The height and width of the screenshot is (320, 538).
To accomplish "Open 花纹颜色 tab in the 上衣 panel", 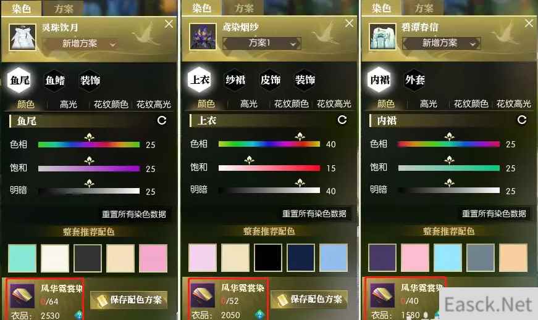I will [292, 104].
